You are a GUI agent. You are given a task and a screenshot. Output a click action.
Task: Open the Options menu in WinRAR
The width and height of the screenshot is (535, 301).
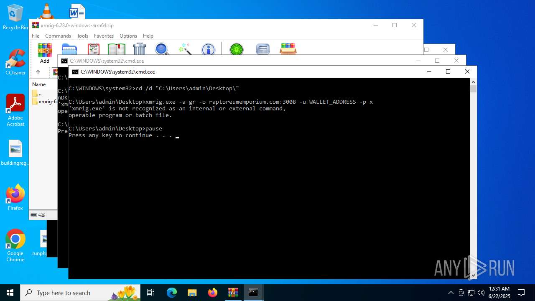pyautogui.click(x=128, y=36)
